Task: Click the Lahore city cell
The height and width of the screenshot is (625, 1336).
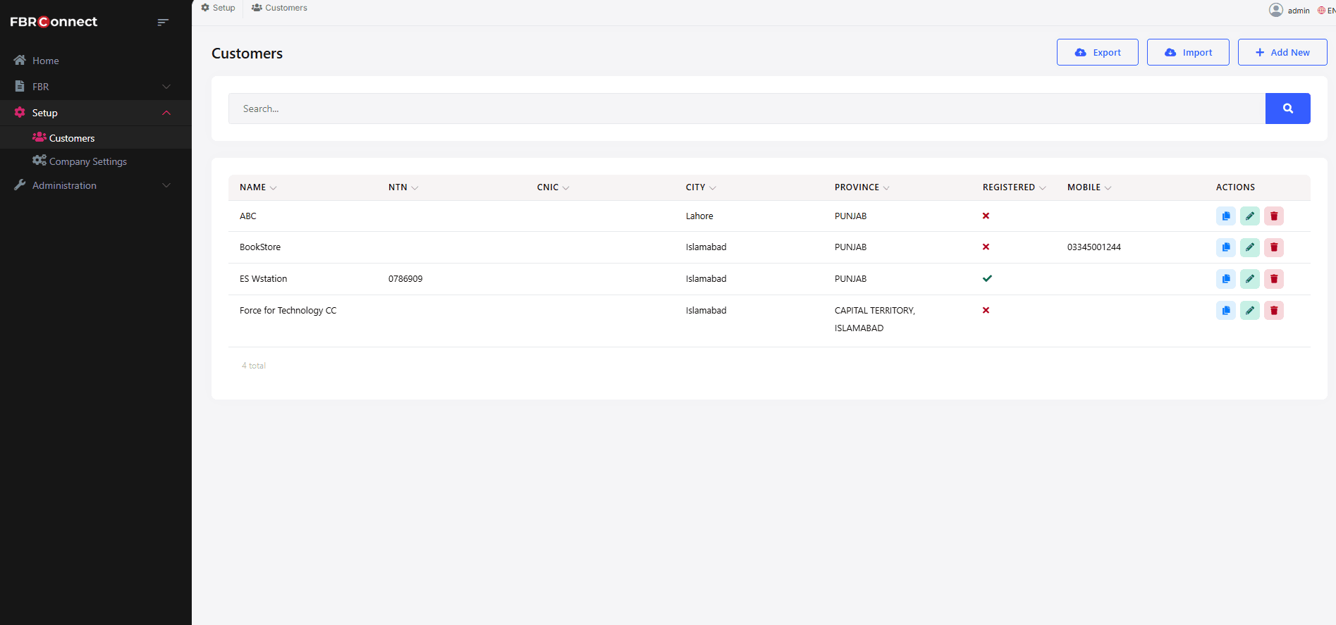Action: (699, 216)
